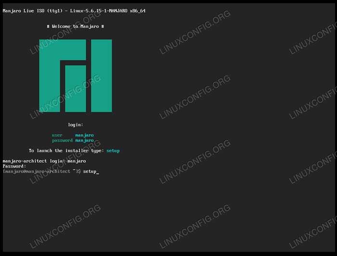The image size is (337, 256).
Task: Click the '[manjaro@manjaro-architect ~]$' shell prompt
Action: pos(42,171)
